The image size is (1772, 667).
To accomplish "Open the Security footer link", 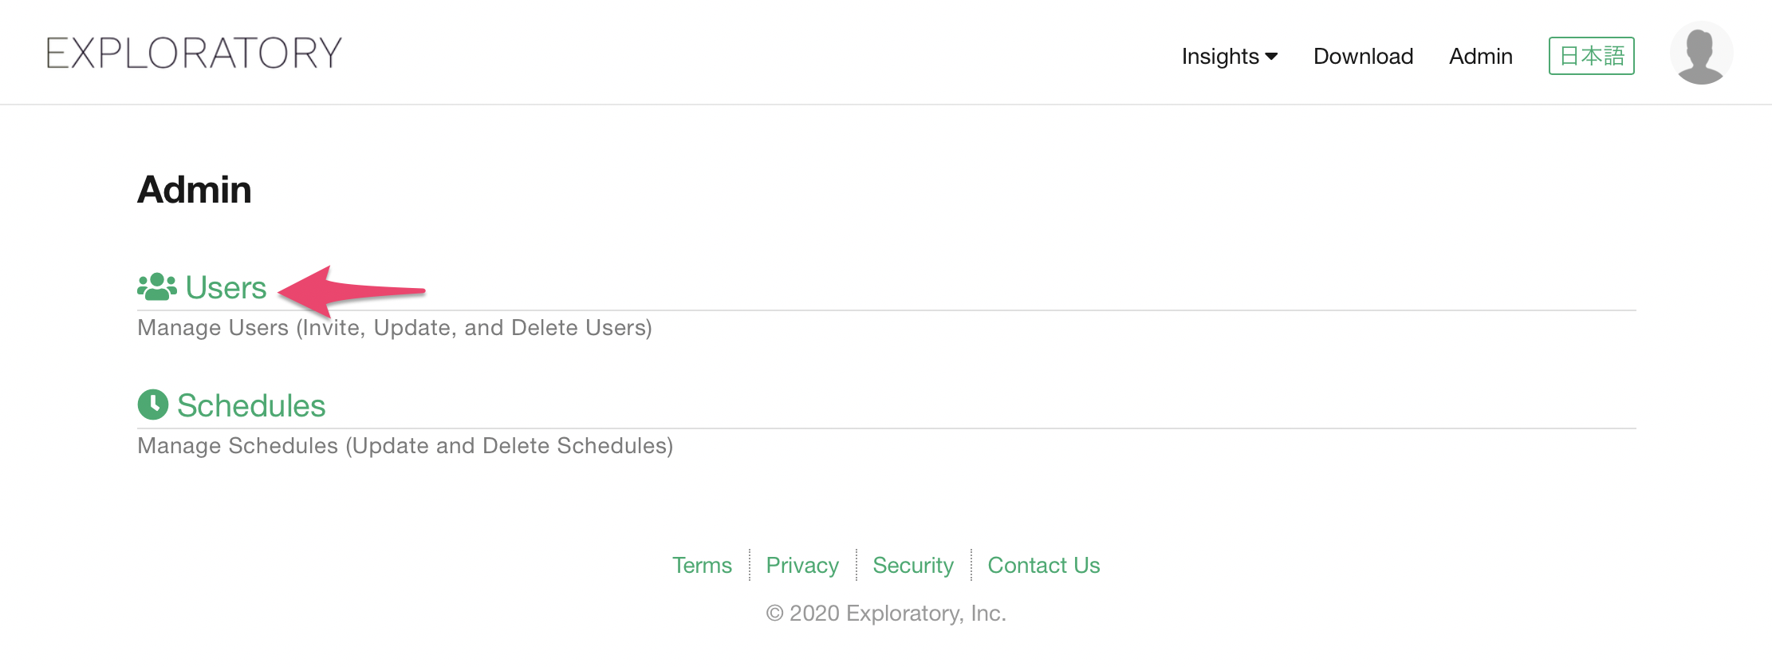I will [913, 565].
